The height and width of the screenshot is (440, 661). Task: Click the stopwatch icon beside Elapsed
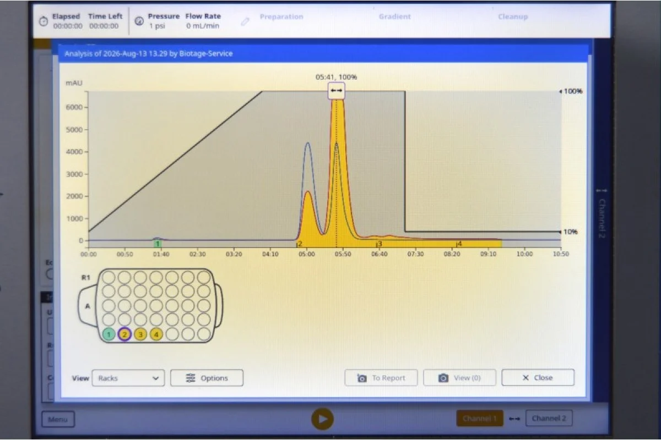pyautogui.click(x=43, y=21)
